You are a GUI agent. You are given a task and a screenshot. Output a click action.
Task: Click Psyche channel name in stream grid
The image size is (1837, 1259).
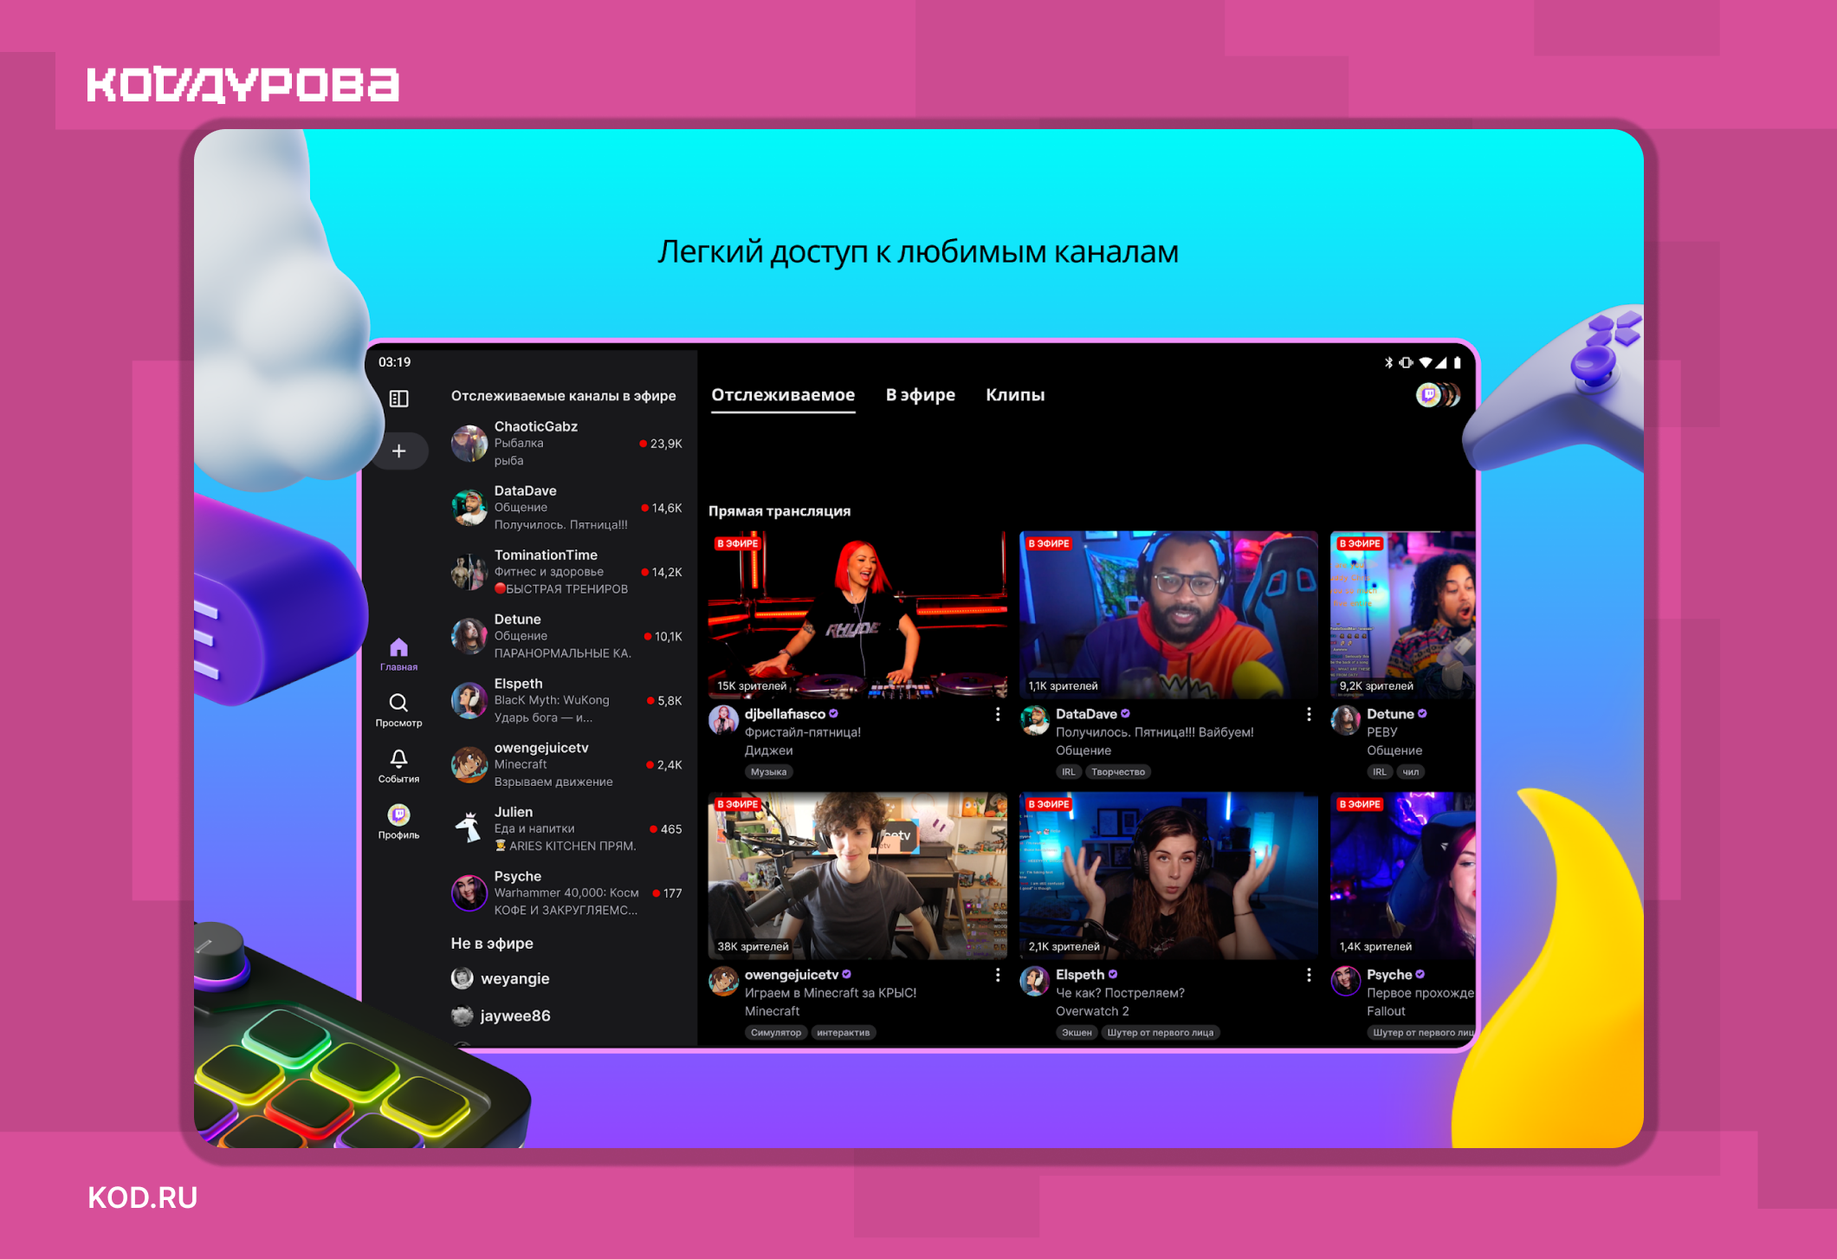pyautogui.click(x=1389, y=975)
